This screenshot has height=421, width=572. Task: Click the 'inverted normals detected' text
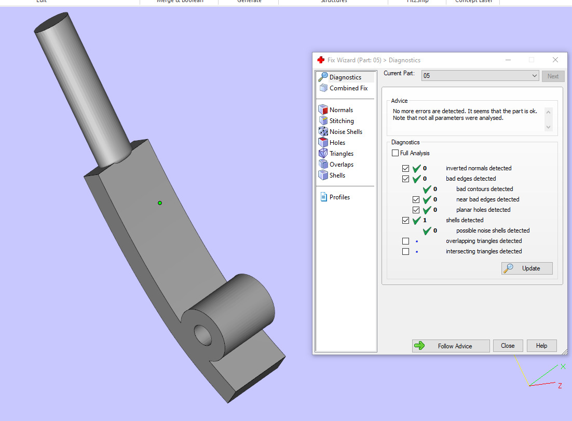pyautogui.click(x=479, y=168)
